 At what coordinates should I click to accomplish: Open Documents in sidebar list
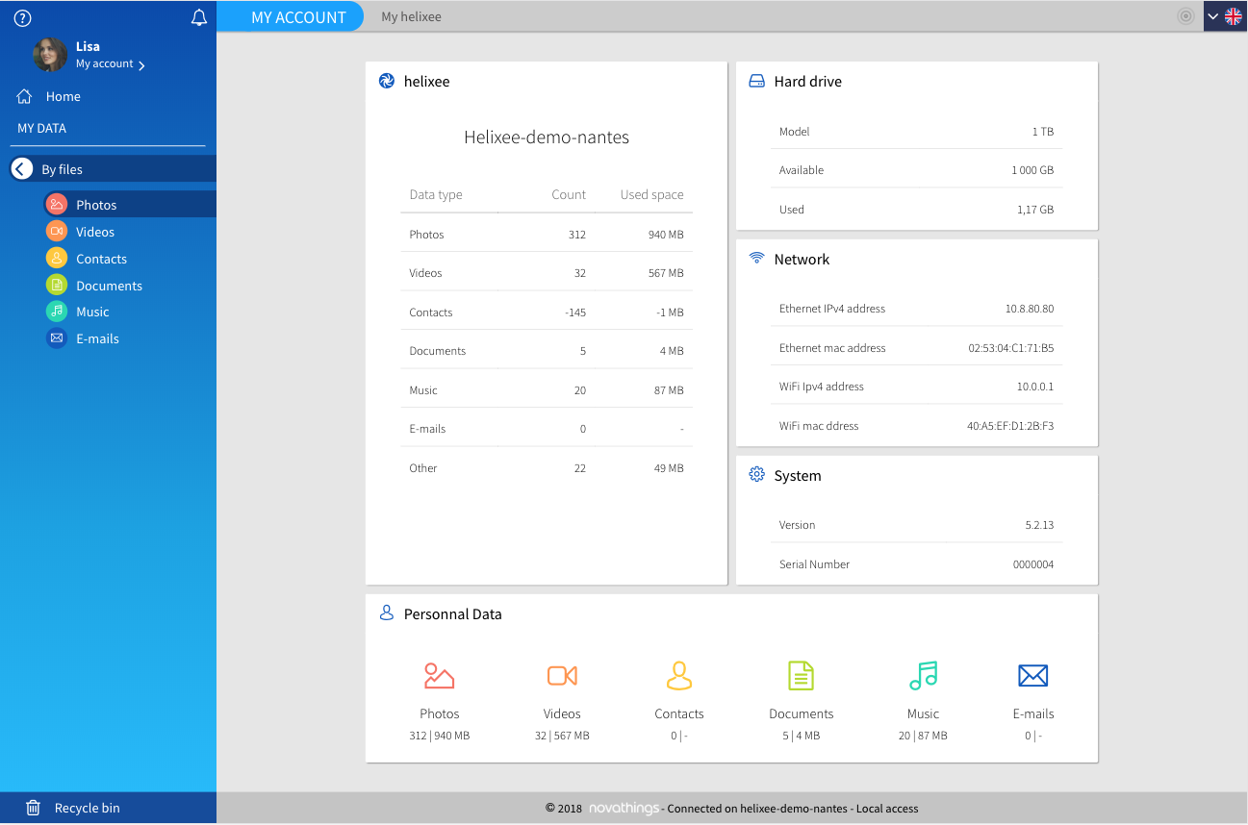coord(110,286)
